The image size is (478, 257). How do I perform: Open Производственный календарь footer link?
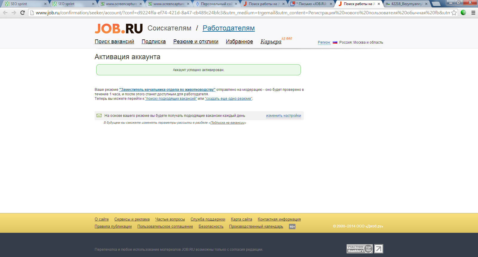pos(256,227)
